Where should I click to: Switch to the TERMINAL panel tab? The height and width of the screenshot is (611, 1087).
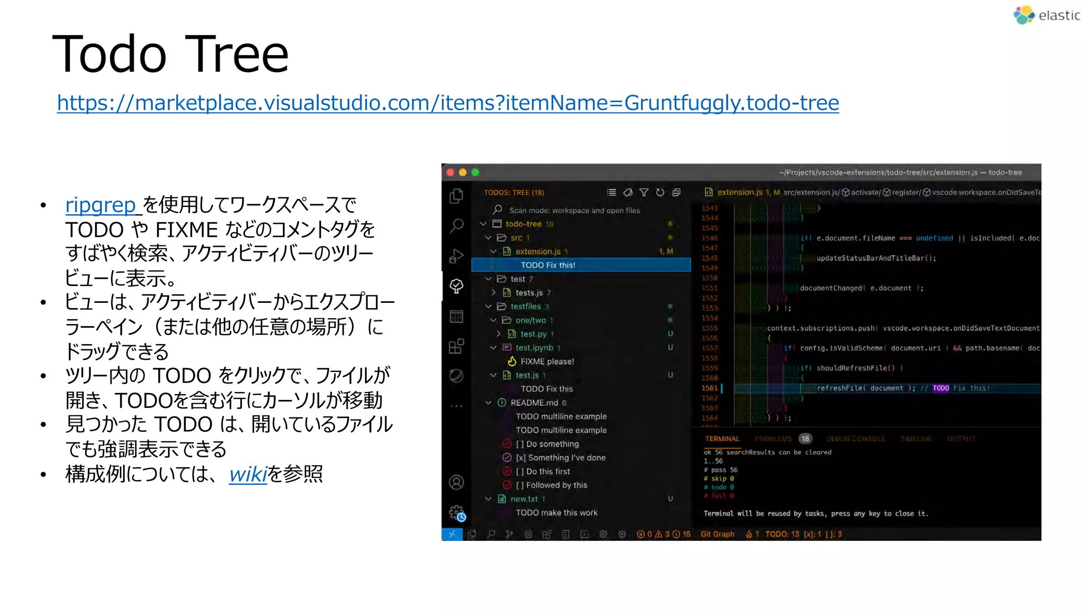pyautogui.click(x=722, y=439)
